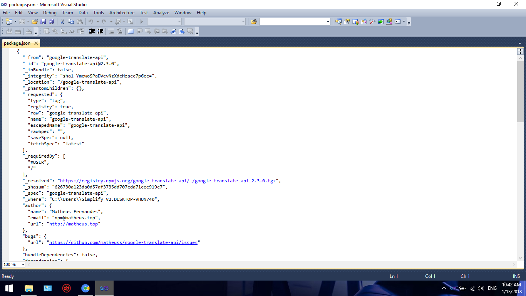Open the Architecture menu

(x=122, y=13)
